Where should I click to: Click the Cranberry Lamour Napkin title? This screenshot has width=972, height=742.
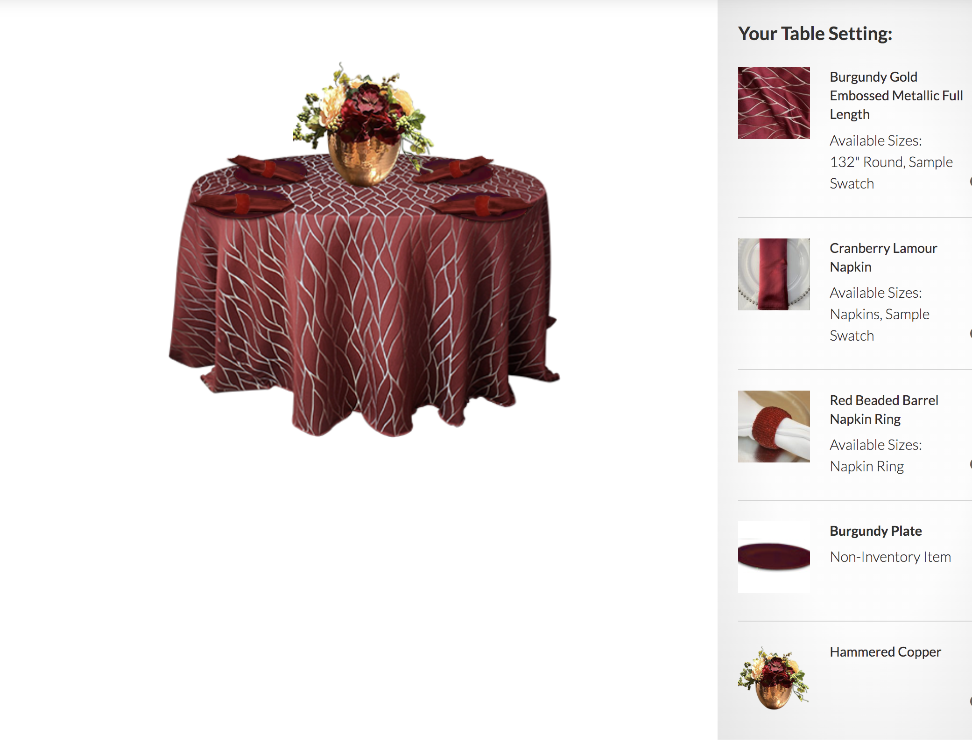point(883,258)
